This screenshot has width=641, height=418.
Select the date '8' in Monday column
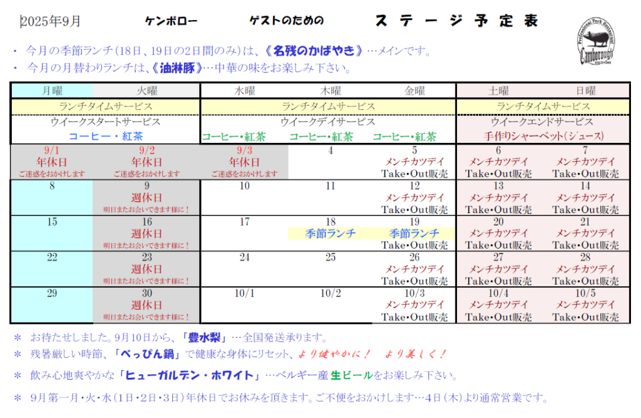pos(52,186)
